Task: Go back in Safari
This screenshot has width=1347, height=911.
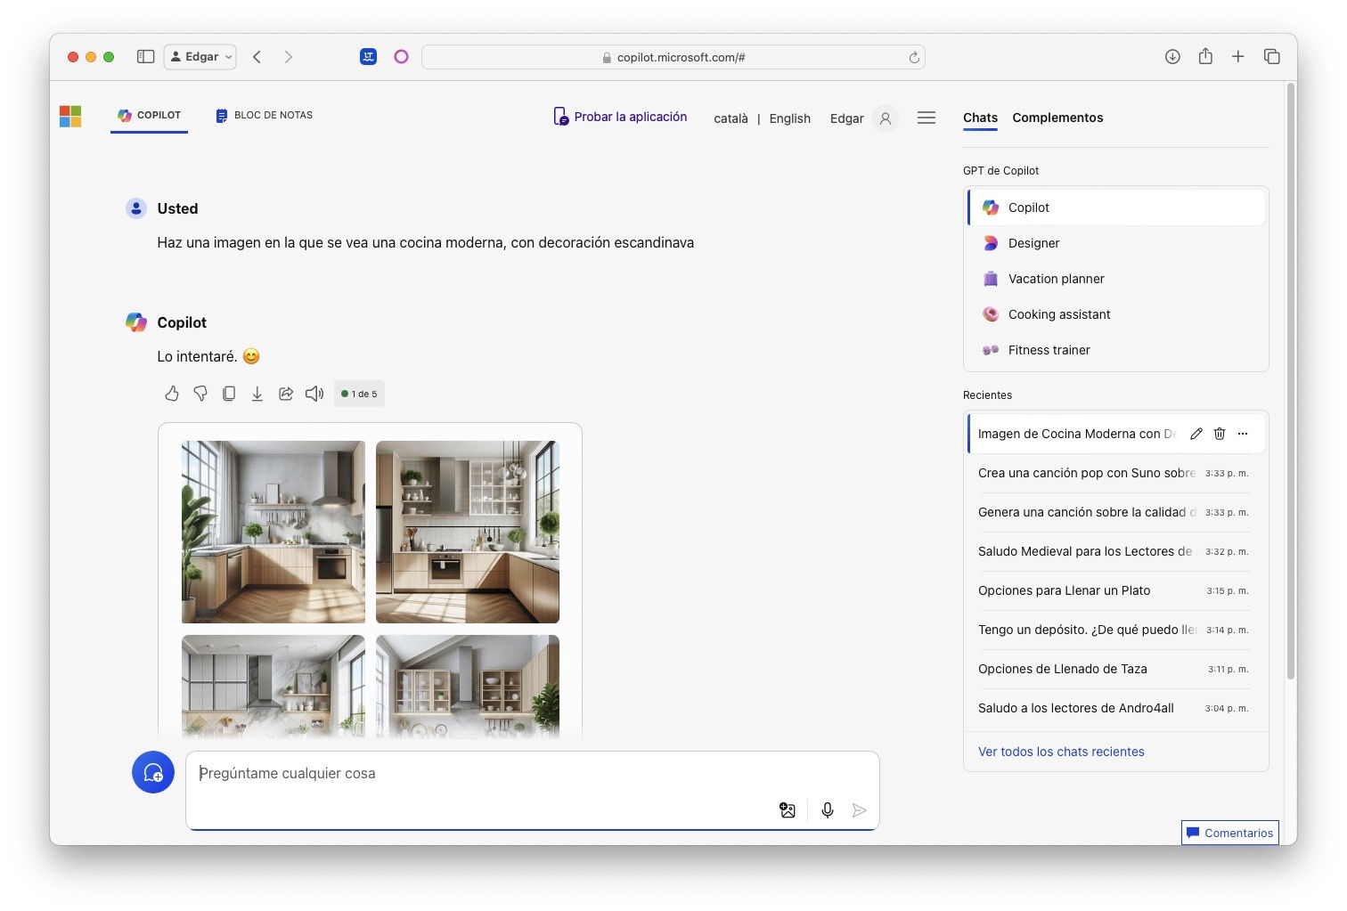Action: point(257,56)
